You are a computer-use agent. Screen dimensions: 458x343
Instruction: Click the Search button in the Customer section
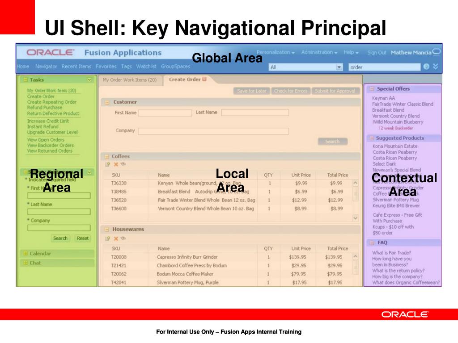click(x=332, y=142)
